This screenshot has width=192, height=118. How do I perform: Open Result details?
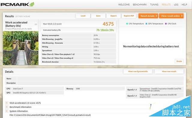coord(148,16)
